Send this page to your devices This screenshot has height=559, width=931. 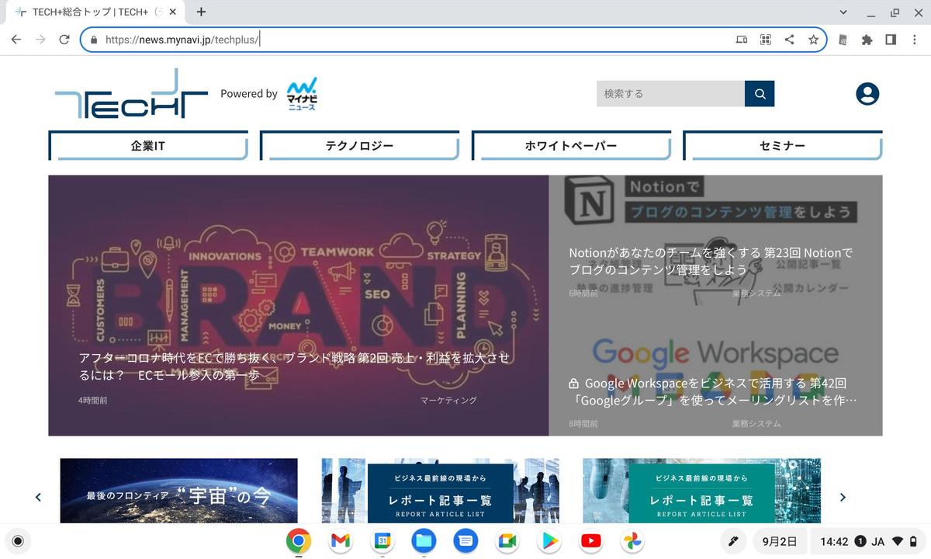[x=742, y=40]
